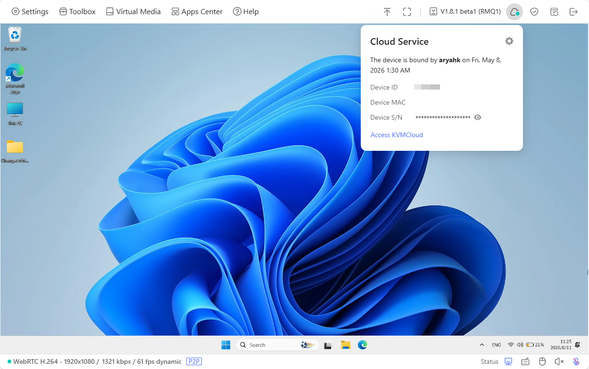Open Microsoft Edge from the taskbar
The height and width of the screenshot is (369, 589).
tap(362, 345)
